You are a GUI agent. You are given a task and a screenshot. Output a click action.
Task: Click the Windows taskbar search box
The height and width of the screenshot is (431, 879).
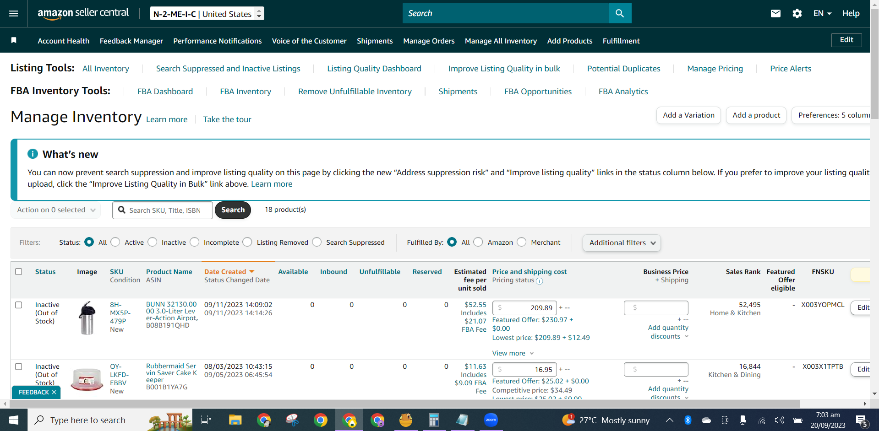click(x=110, y=420)
